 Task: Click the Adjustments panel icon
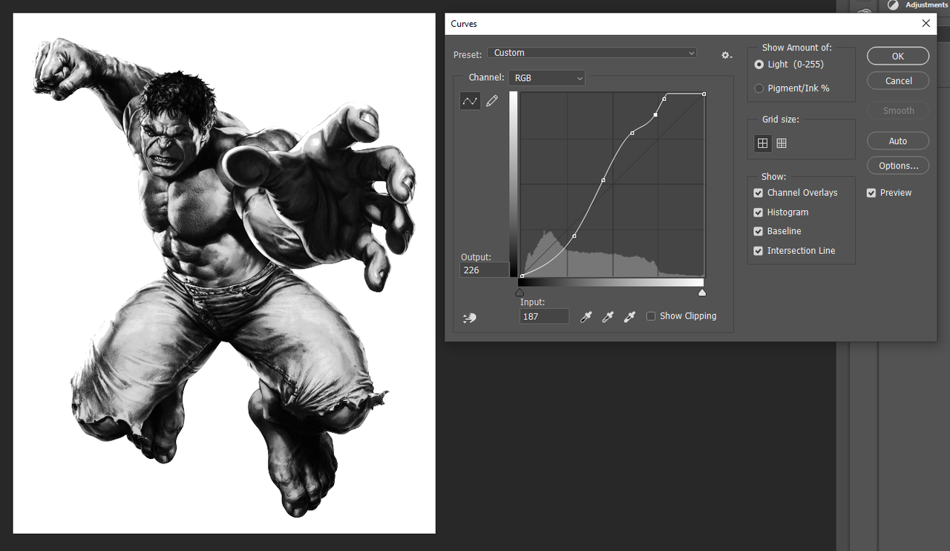893,4
